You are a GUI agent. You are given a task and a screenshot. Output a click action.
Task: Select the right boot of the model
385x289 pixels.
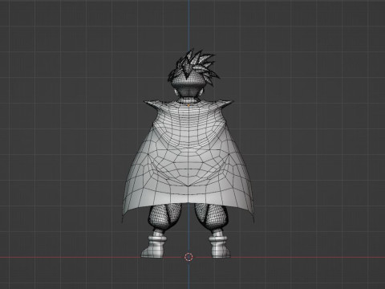coord(221,246)
